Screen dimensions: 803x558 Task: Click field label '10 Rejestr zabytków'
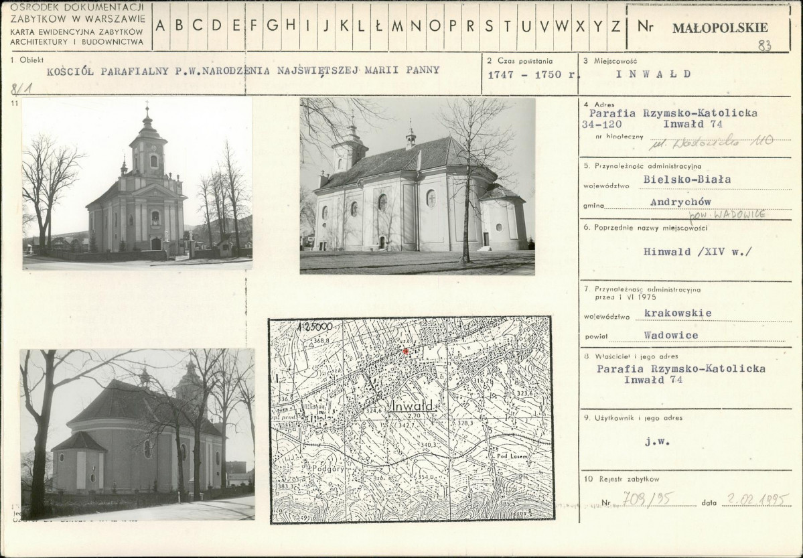pos(622,480)
